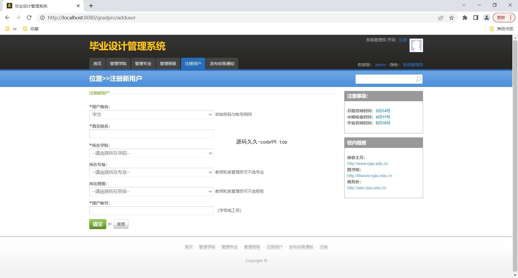Open the 收藏 bookmarks folder
Viewport: 518px width, 278px height.
pyautogui.click(x=31, y=29)
